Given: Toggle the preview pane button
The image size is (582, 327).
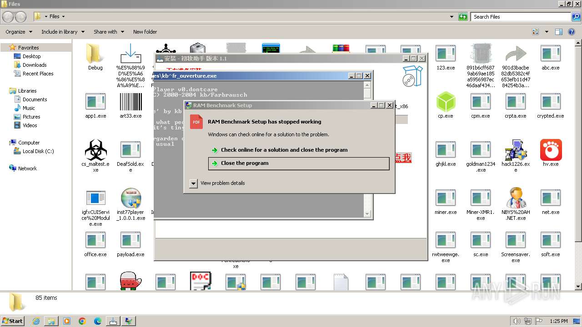Looking at the screenshot, I should [559, 32].
